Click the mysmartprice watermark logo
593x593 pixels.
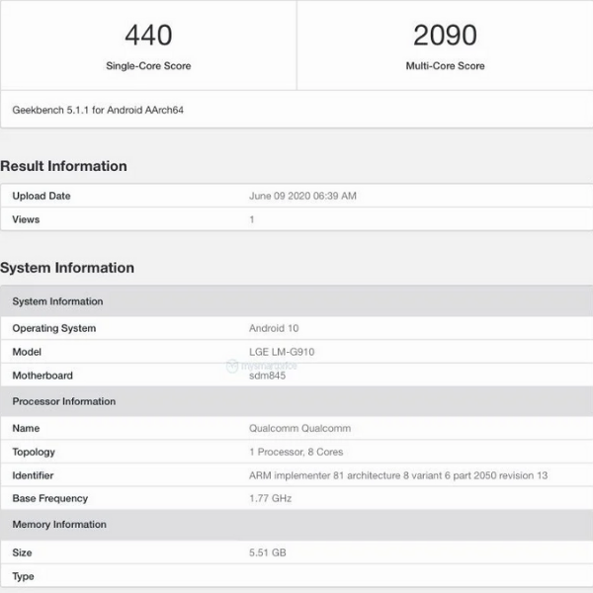(261, 366)
